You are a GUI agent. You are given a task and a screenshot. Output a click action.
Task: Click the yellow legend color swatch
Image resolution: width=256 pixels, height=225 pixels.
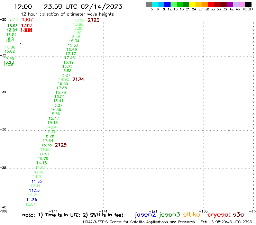click(192, 4)
